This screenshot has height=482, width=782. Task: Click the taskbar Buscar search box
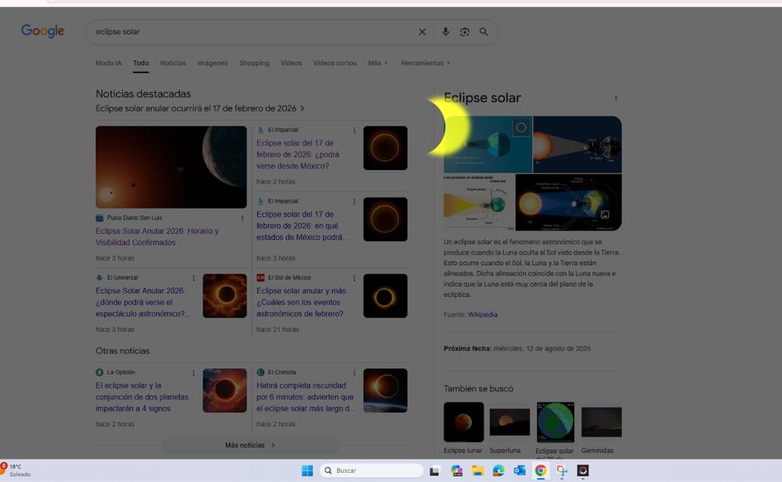[371, 470]
